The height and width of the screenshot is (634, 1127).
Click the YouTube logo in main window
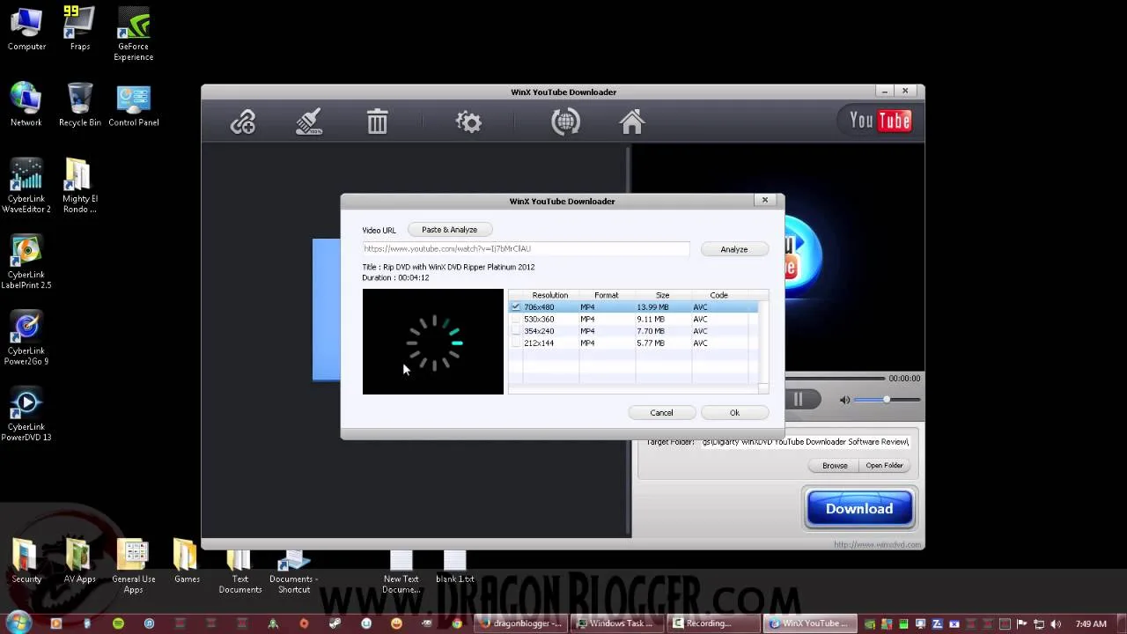[x=880, y=121]
